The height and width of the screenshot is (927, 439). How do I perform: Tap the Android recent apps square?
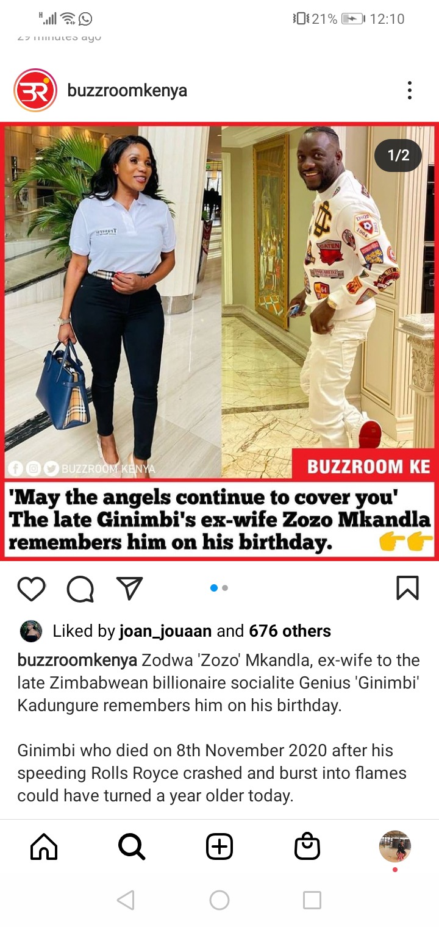pyautogui.click(x=312, y=900)
